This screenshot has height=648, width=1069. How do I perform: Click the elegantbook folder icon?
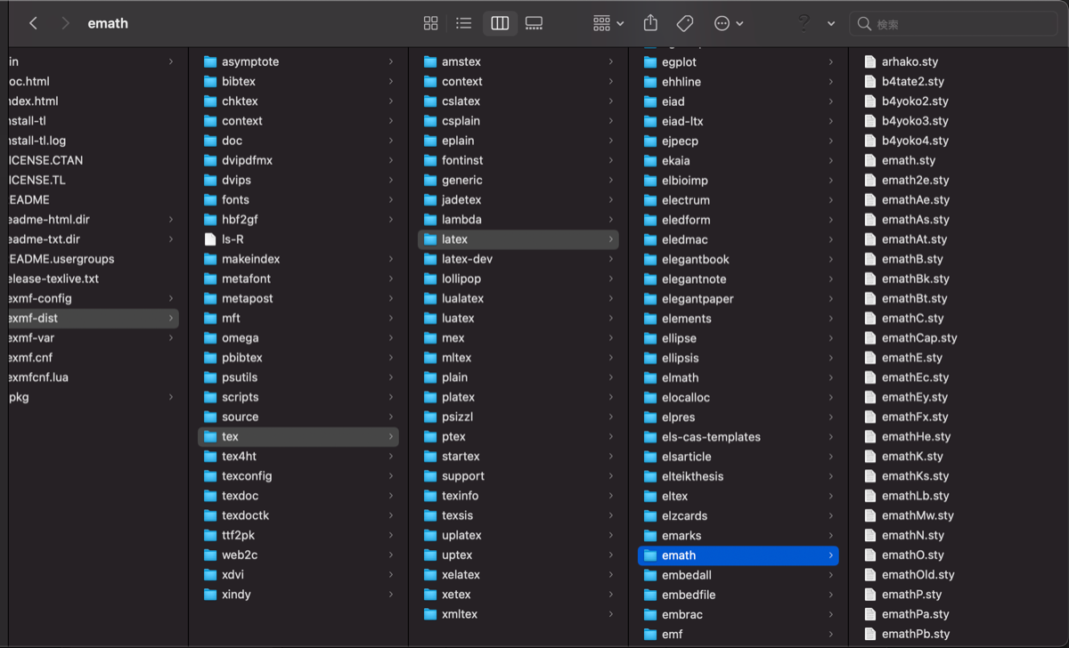(x=650, y=259)
